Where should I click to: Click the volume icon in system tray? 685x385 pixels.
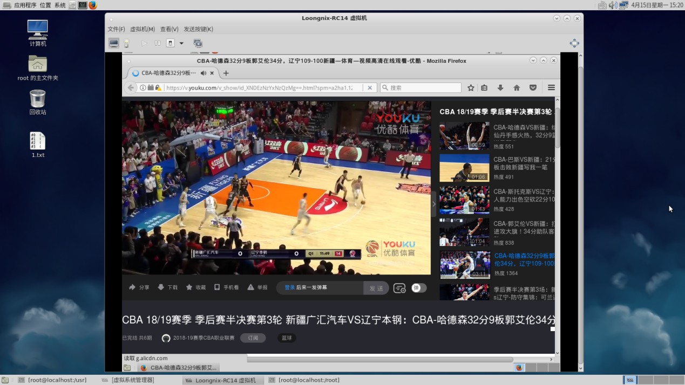click(x=613, y=5)
